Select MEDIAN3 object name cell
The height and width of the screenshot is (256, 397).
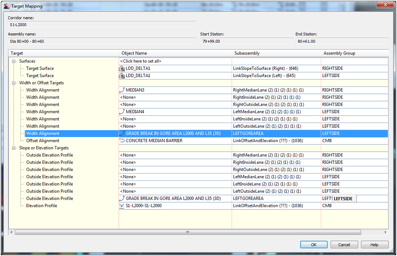click(175, 90)
